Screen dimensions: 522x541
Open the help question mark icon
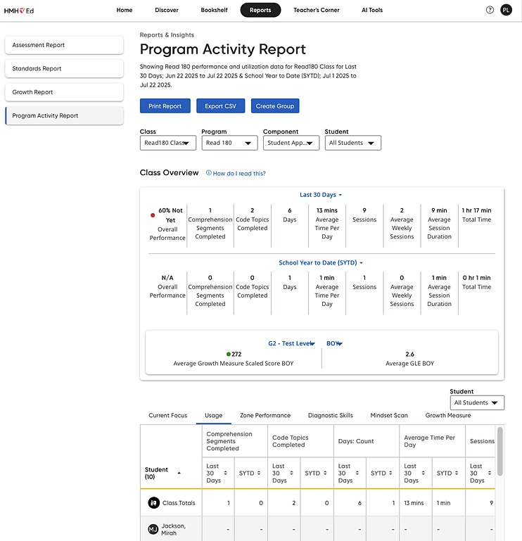(490, 10)
